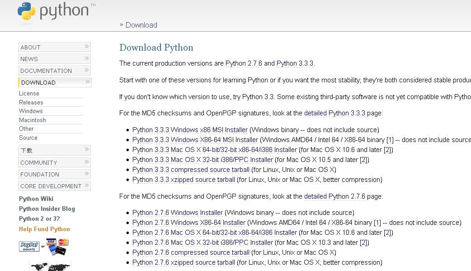Expand the COMMUNITY menu chevron
Image resolution: width=471 pixels, height=271 pixels.
[86, 162]
